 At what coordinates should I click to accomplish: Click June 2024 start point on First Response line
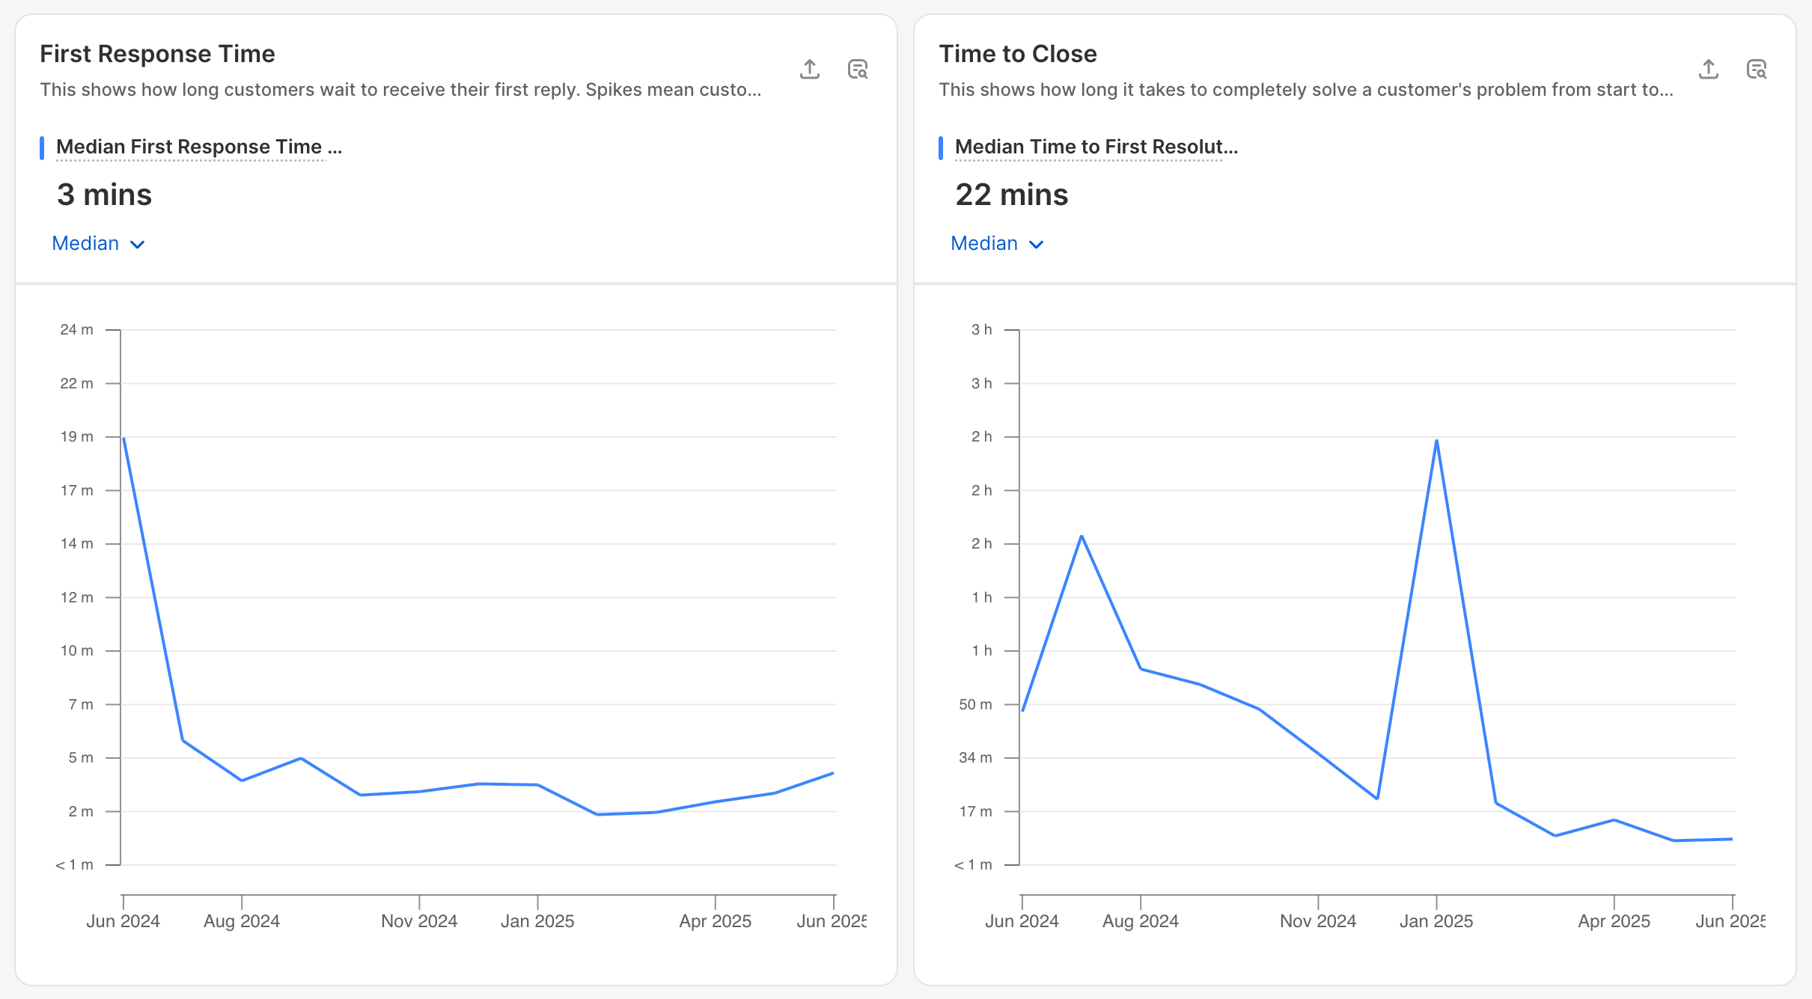pyautogui.click(x=123, y=439)
